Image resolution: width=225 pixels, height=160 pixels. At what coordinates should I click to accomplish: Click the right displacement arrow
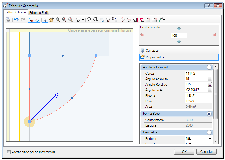tap(215, 35)
